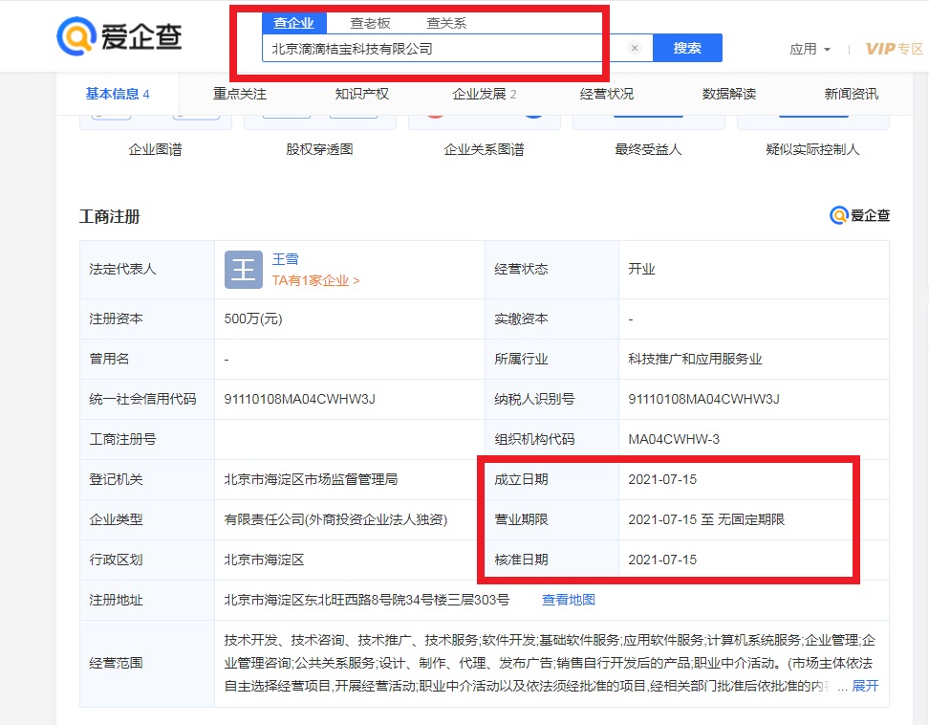The image size is (929, 725).
Task: Click the 有限责任公司(外商投资企业法人独资) company type
Action: click(x=335, y=520)
